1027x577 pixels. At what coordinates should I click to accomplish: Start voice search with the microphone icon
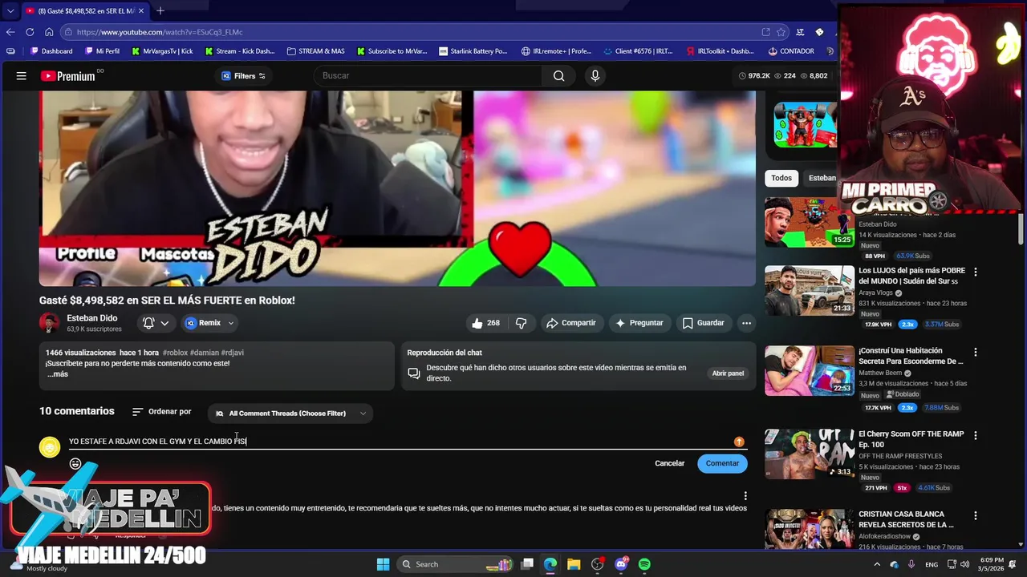tap(595, 76)
